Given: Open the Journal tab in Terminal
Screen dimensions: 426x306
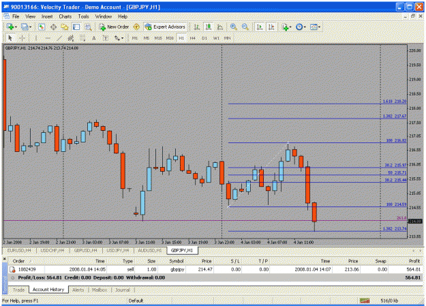Looking at the screenshot, I should [123, 290].
